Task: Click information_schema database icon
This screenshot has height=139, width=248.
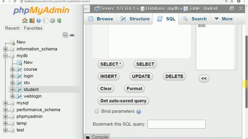Action: (12, 49)
